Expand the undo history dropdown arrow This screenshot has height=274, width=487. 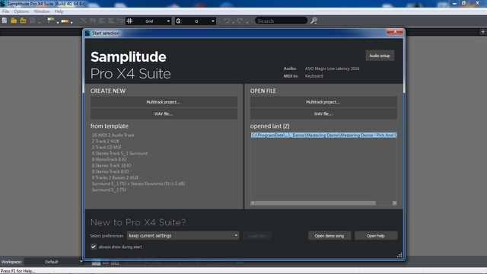tap(233, 22)
